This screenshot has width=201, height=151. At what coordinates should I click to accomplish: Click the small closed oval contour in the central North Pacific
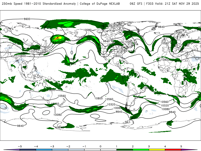[x=72, y=52]
